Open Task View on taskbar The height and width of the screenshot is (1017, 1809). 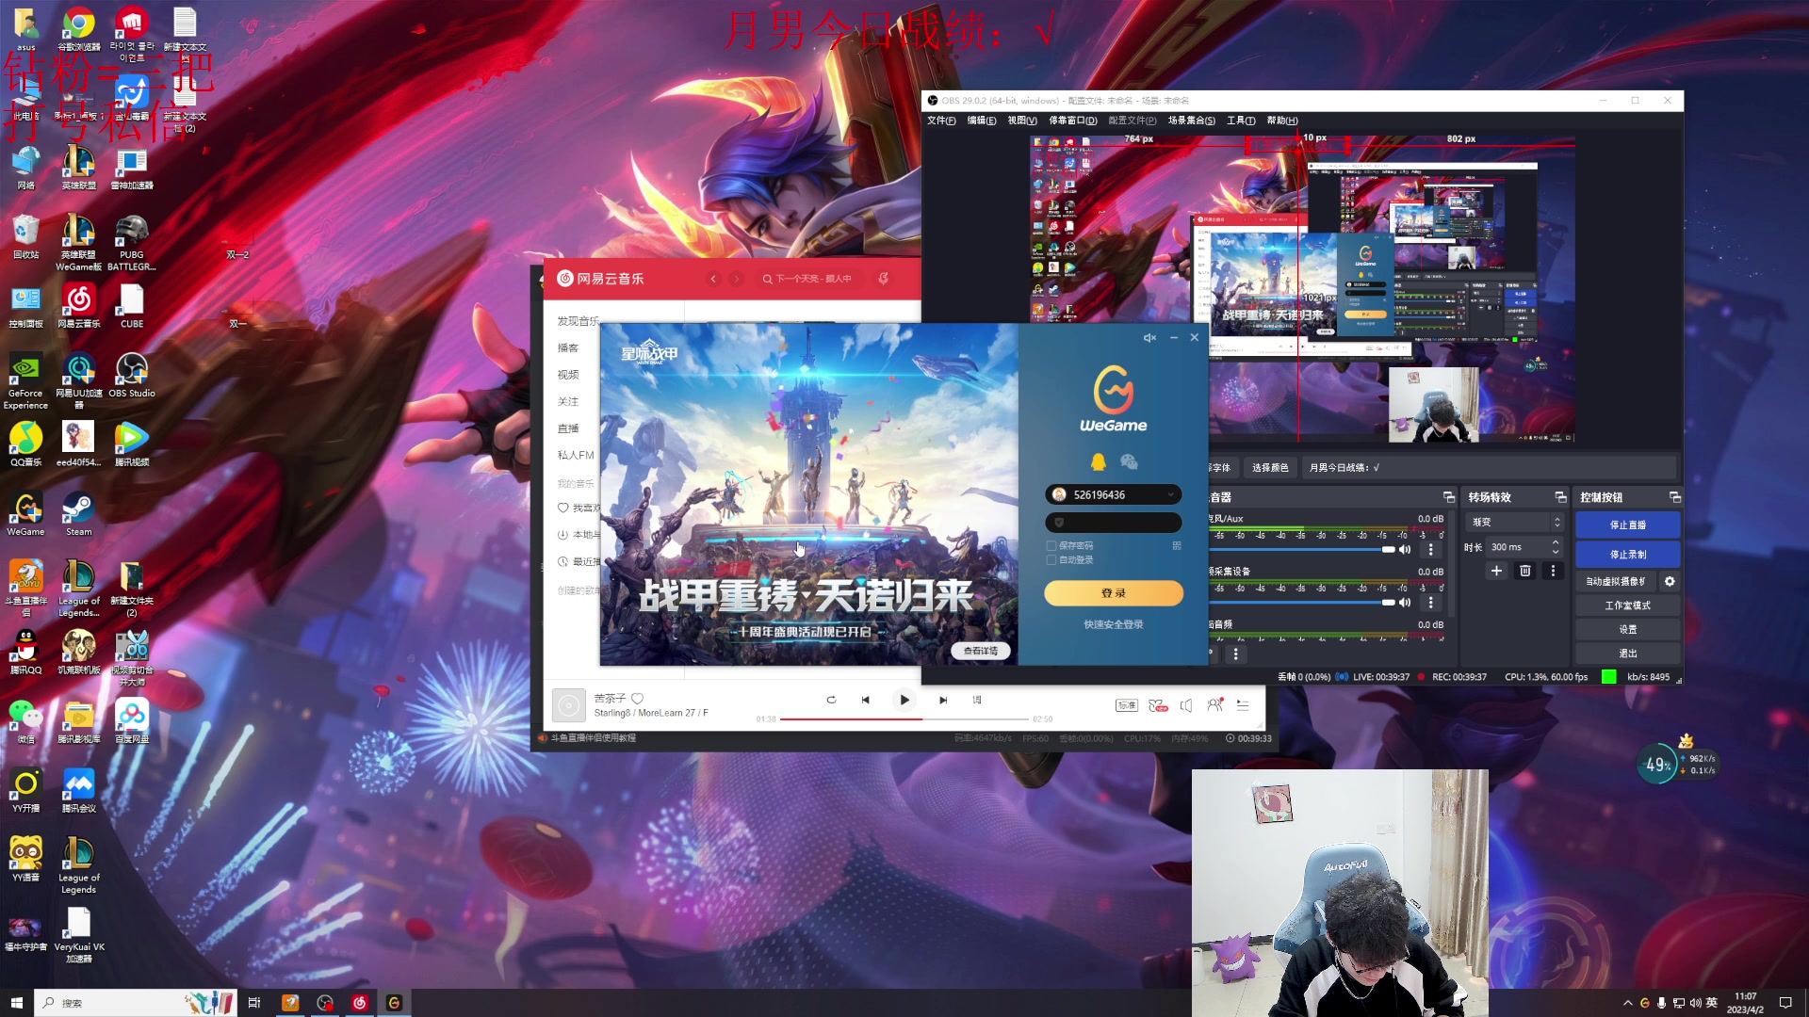click(x=253, y=1003)
